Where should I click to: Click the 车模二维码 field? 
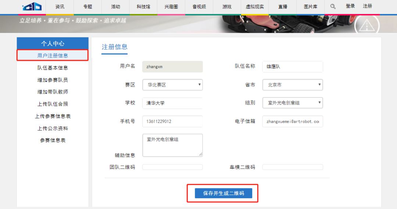pyautogui.click(x=293, y=167)
